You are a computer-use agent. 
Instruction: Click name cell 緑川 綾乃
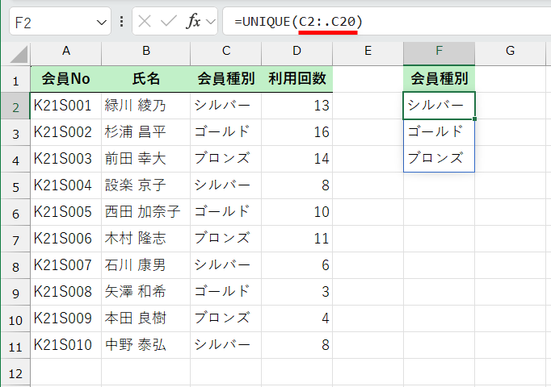(x=146, y=106)
